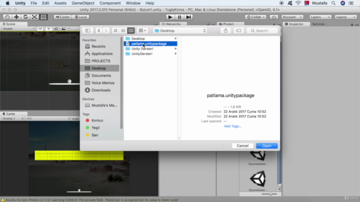This screenshot has width=360, height=202.
Task: Select Applications in Favorites sidebar
Action: [100, 54]
